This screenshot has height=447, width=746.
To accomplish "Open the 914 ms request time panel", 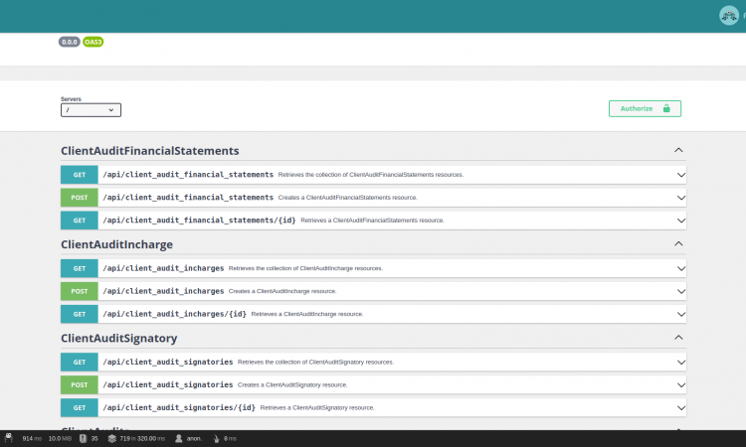I will point(32,437).
